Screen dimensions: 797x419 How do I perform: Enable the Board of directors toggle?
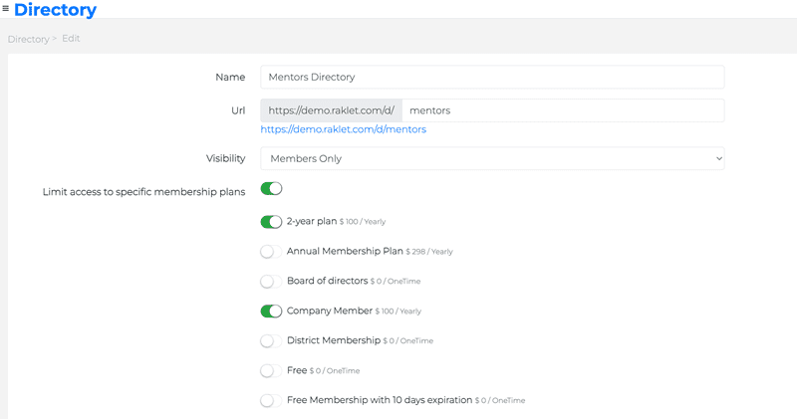point(271,282)
